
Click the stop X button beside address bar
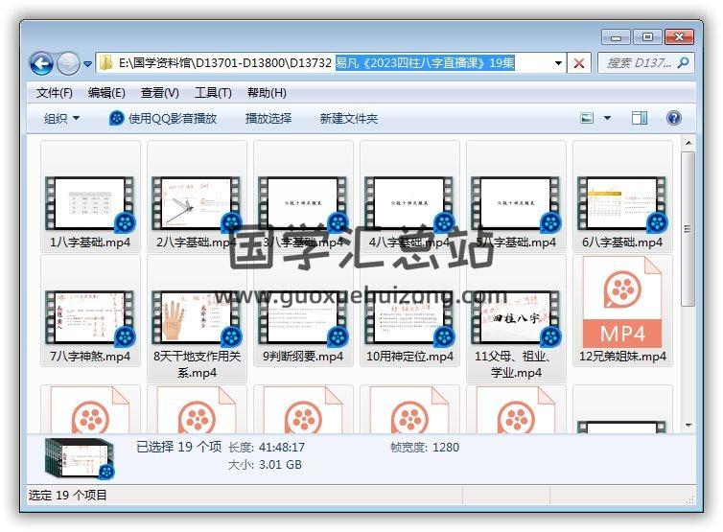[x=579, y=63]
